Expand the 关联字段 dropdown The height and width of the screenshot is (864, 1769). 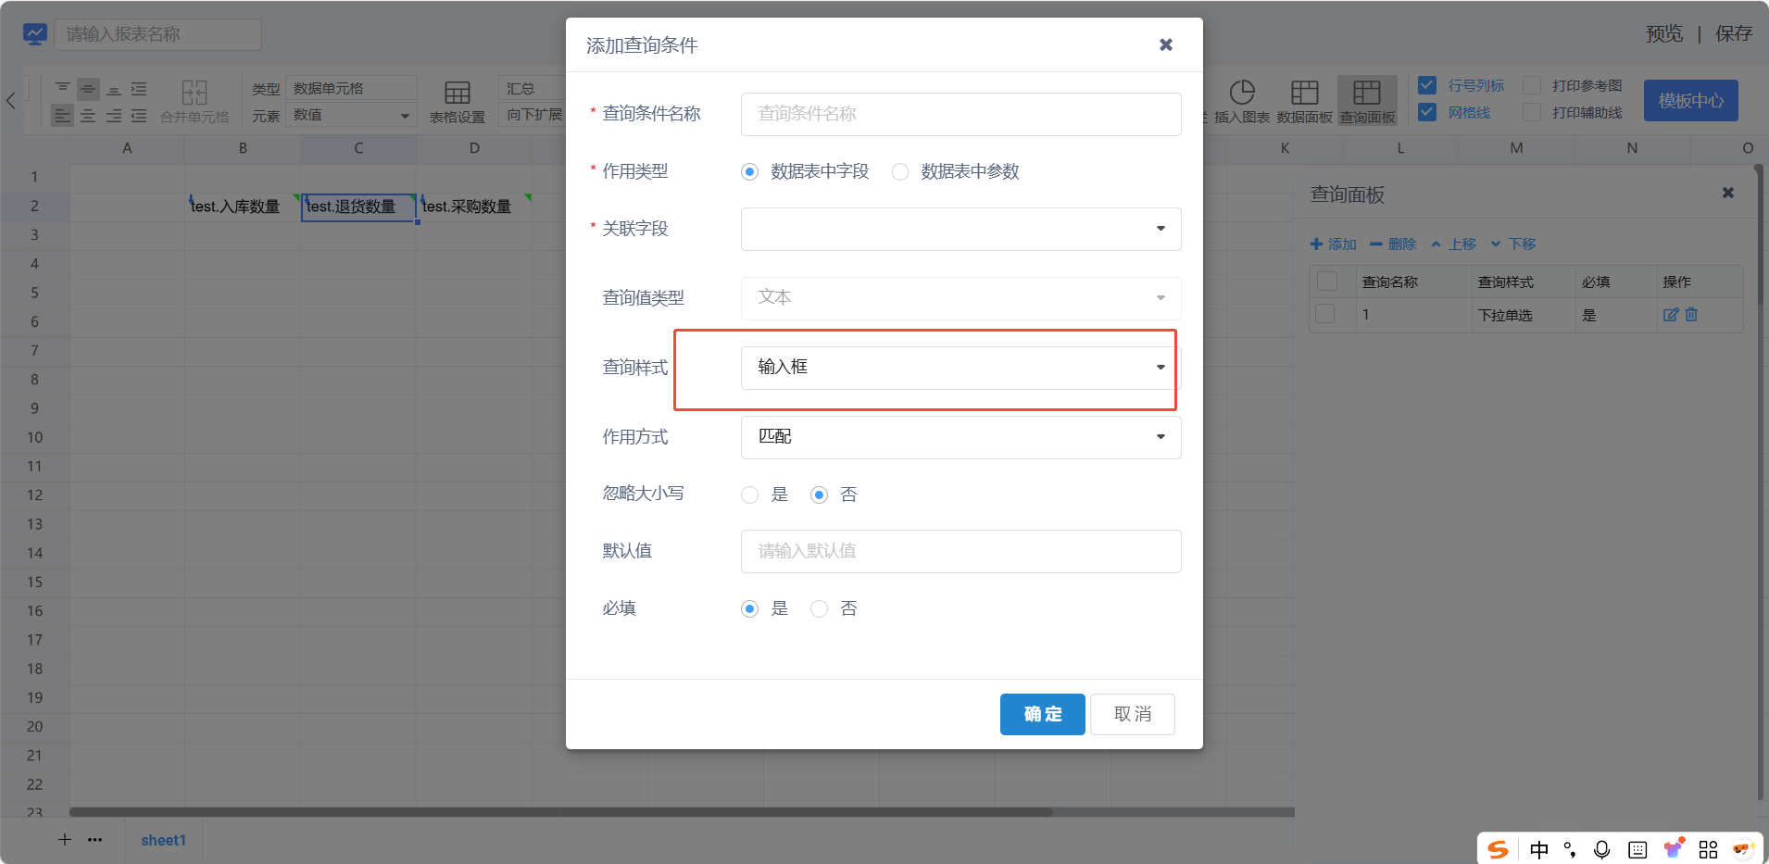(960, 229)
